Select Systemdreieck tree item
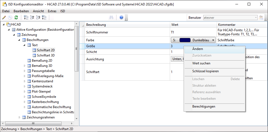This screenshot has width=268, height=132. pyautogui.click(x=42, y=86)
